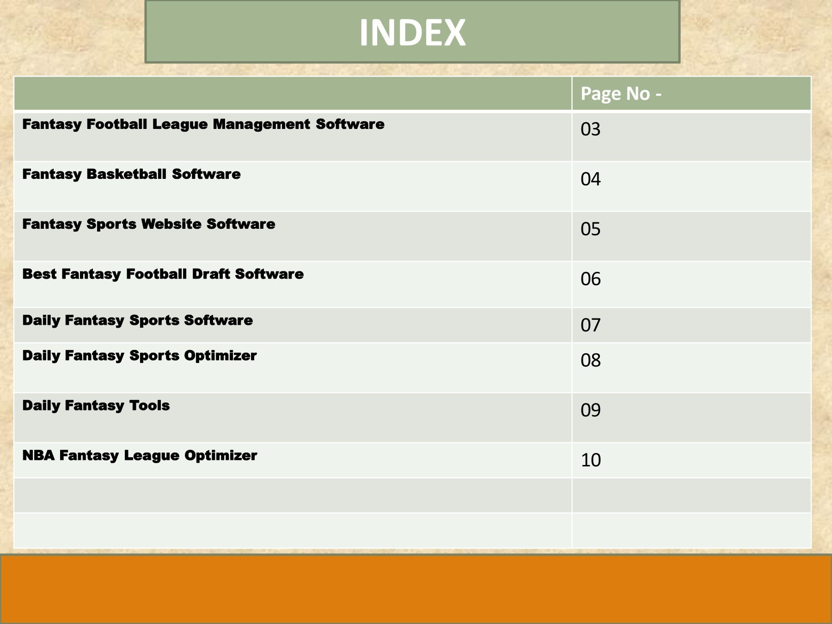Select 'Fantasy Basketball Software' row text
This screenshot has width=832, height=624.
click(x=131, y=174)
